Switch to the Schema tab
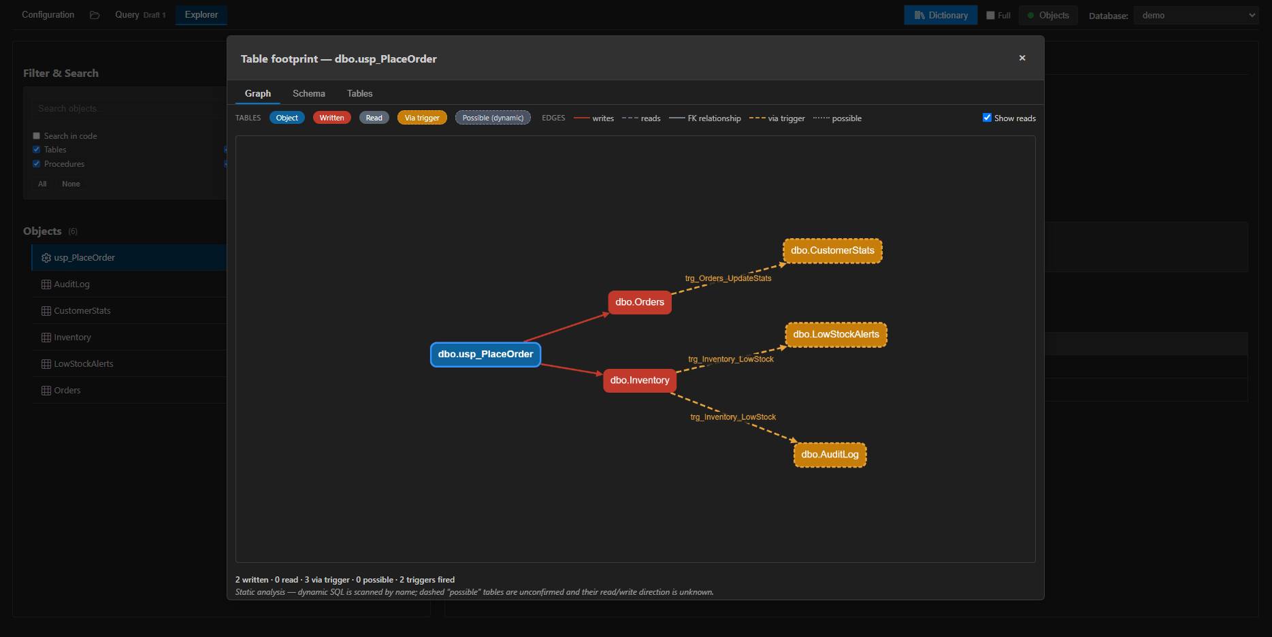The width and height of the screenshot is (1272, 637). click(308, 93)
